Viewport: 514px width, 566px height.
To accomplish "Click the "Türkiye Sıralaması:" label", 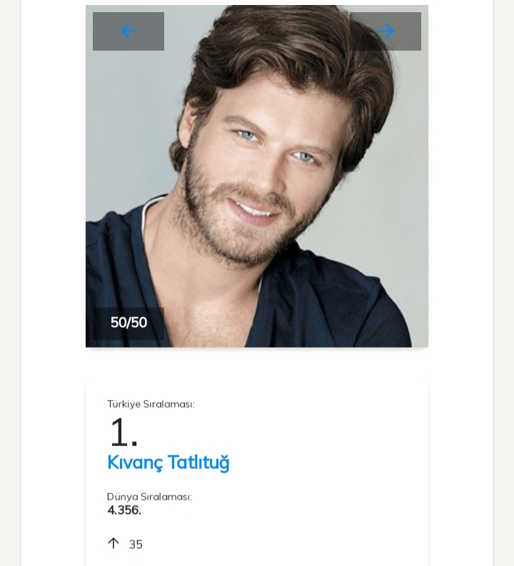I will pos(151,404).
